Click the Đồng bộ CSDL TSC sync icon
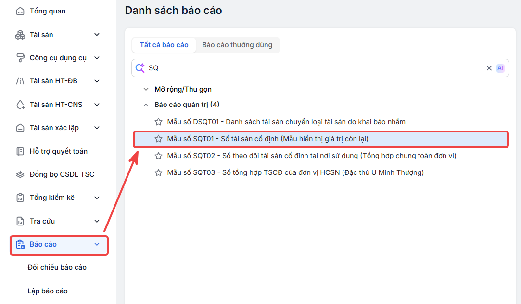This screenshot has width=521, height=304. click(20, 174)
